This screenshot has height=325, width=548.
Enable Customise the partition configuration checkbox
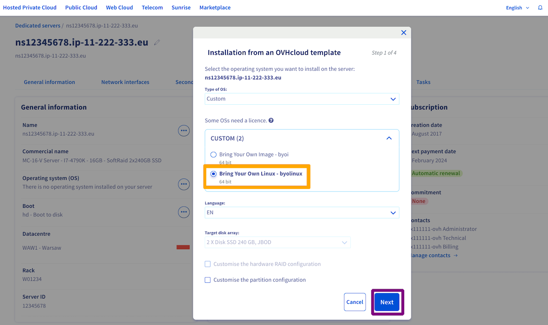(208, 280)
